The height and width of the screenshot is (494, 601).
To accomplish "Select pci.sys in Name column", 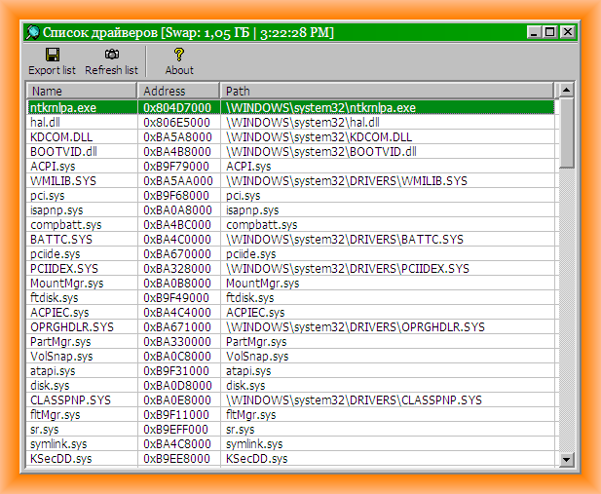I will point(48,195).
